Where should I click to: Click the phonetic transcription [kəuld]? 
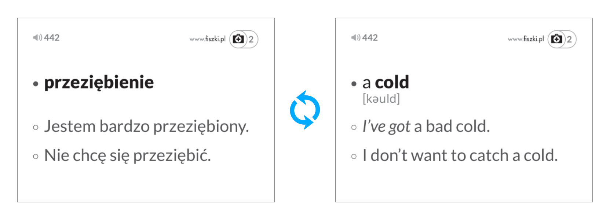[381, 99]
